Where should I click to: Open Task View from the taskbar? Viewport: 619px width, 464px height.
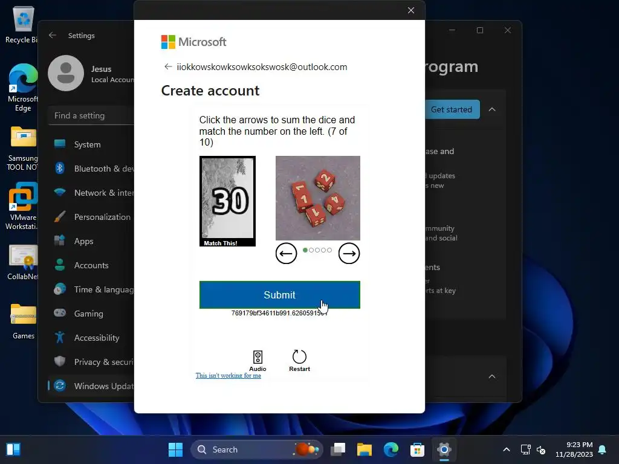tap(338, 449)
